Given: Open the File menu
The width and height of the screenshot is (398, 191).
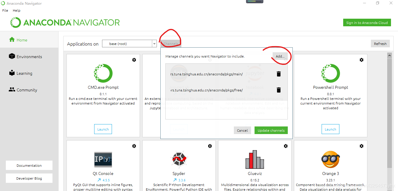Looking at the screenshot, I should coord(5,10).
